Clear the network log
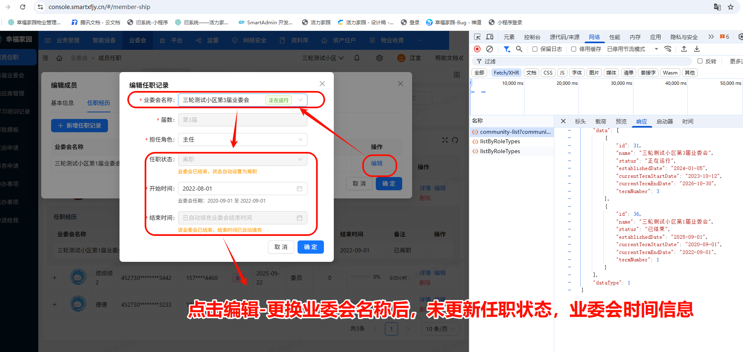 (490, 49)
